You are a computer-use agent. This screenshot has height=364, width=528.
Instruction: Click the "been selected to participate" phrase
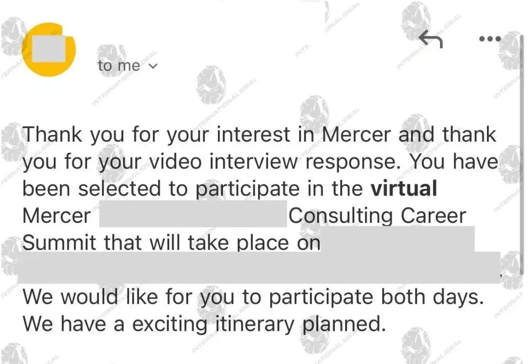tap(161, 189)
